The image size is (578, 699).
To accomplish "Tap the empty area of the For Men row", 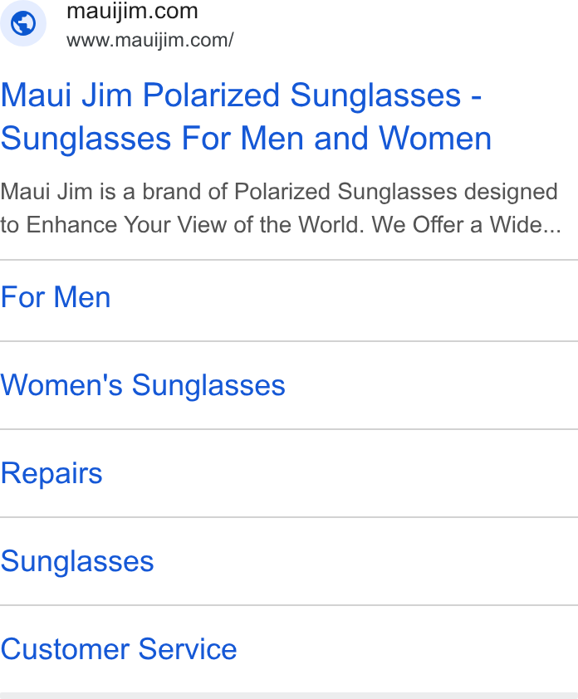I will (344, 301).
